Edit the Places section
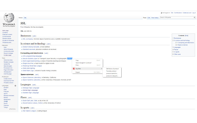 (30, 98)
